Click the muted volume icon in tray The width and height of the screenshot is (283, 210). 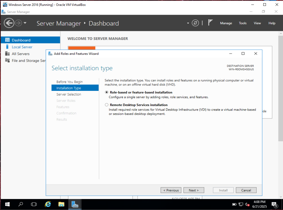[x=247, y=204]
